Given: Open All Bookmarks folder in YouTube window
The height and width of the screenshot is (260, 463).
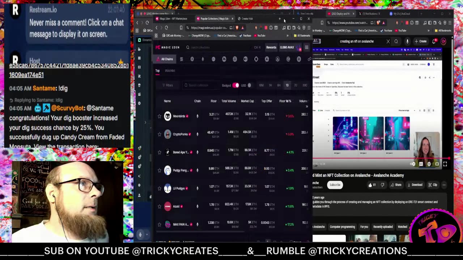Looking at the screenshot, I should (x=443, y=31).
